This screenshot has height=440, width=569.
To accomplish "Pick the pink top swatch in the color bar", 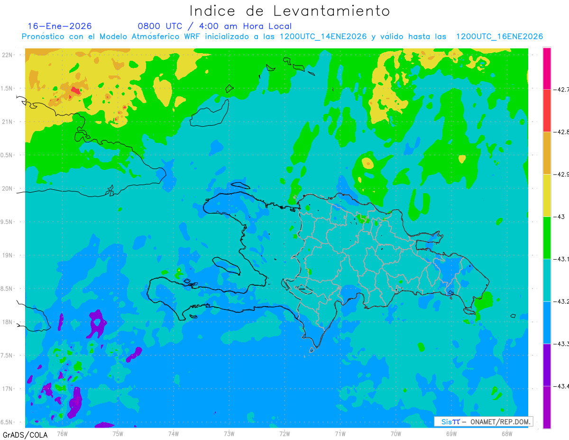I will point(547,68).
